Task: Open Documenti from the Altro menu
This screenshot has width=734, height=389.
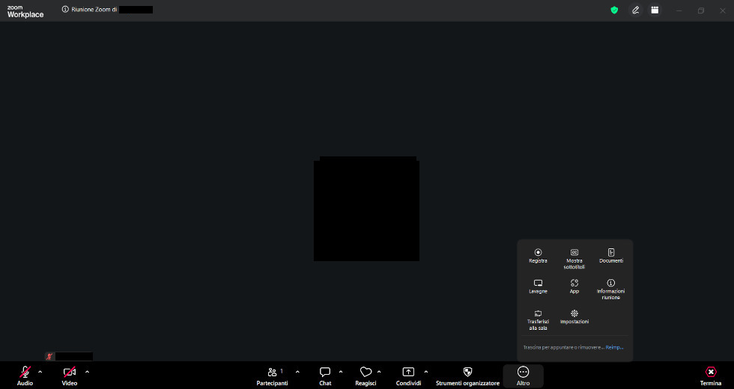Action: pos(611,256)
